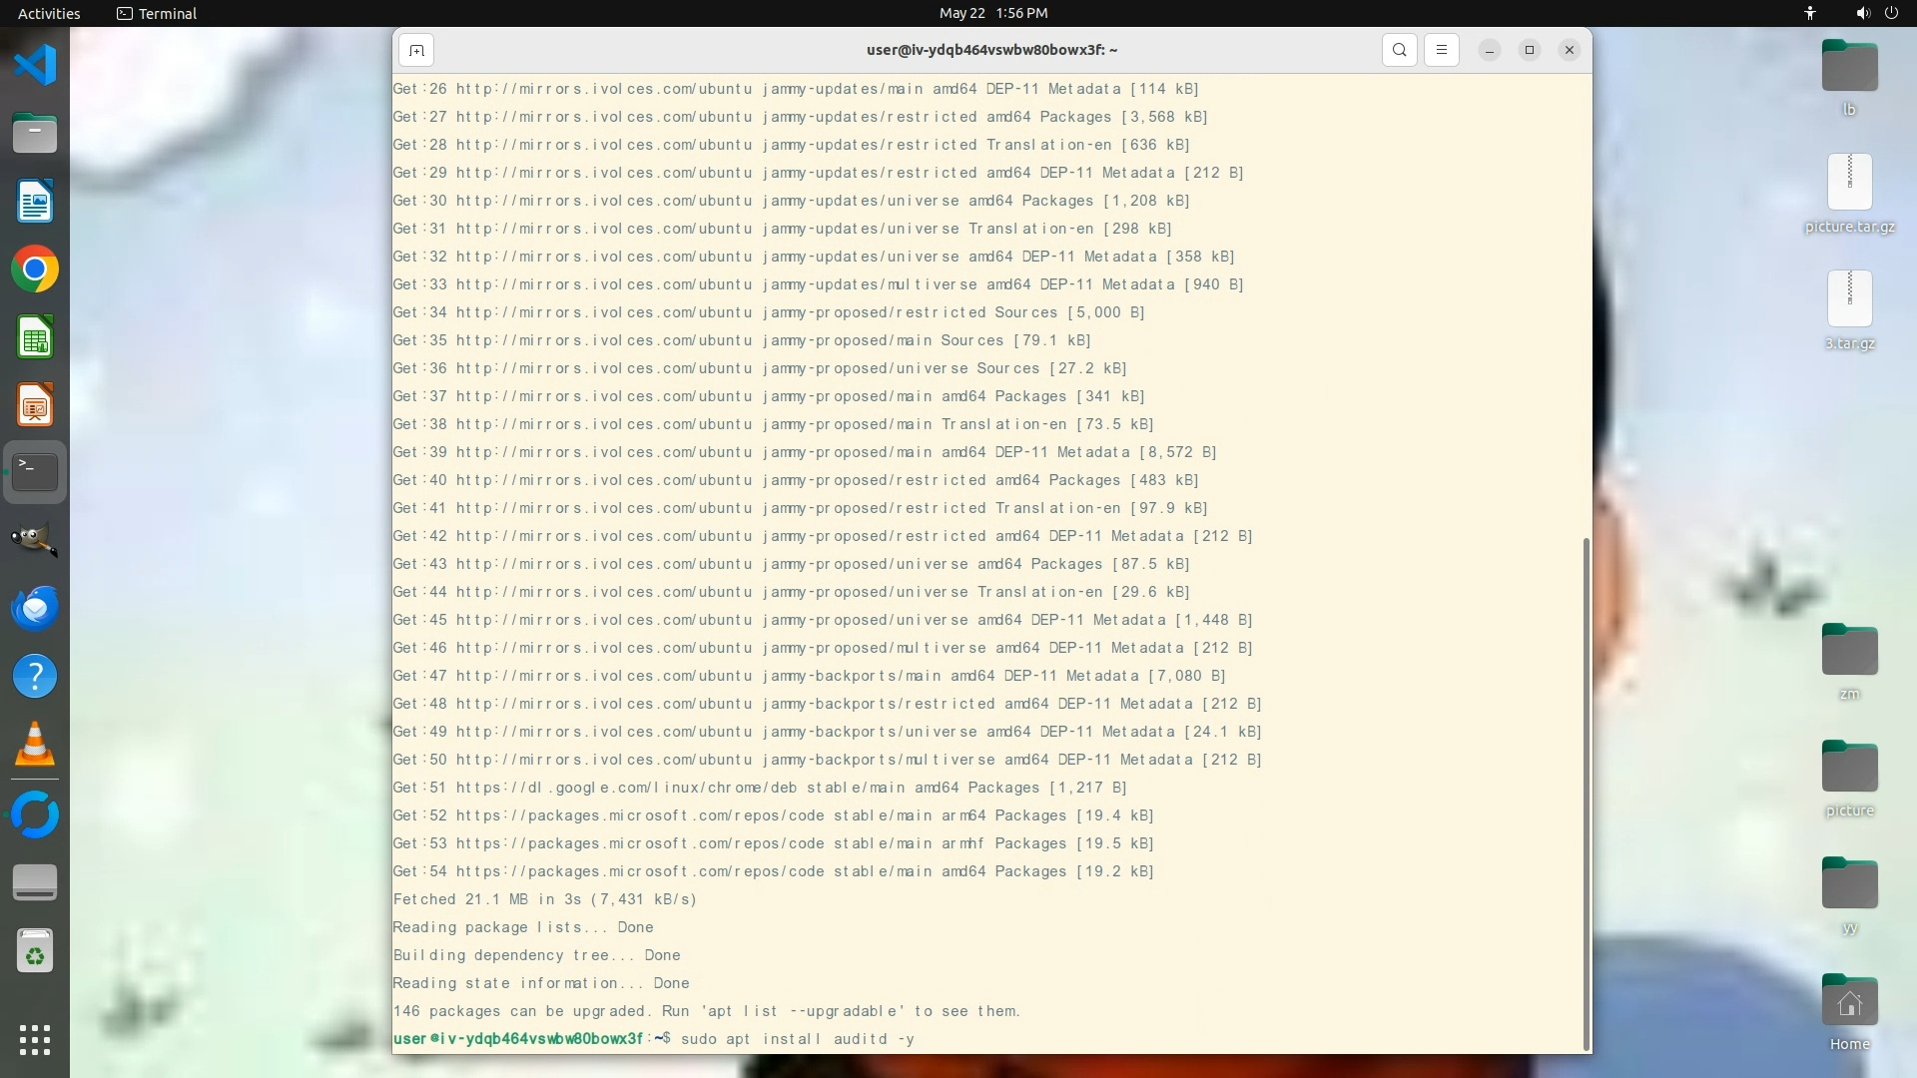Open VLC media player from dock
This screenshot has height=1078, width=1917.
tap(35, 745)
